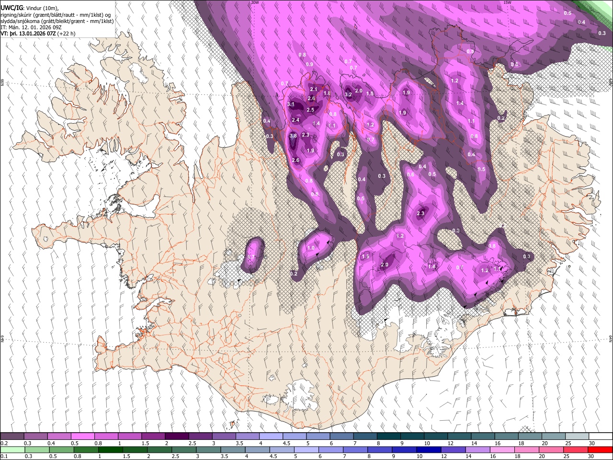This screenshot has height=460, width=613.
Task: Select the white upper legend swatch labeled 30
Action: click(600, 437)
